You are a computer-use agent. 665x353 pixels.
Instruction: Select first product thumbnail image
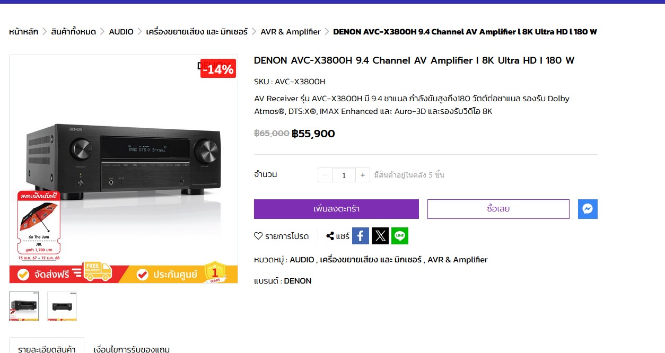[24, 306]
